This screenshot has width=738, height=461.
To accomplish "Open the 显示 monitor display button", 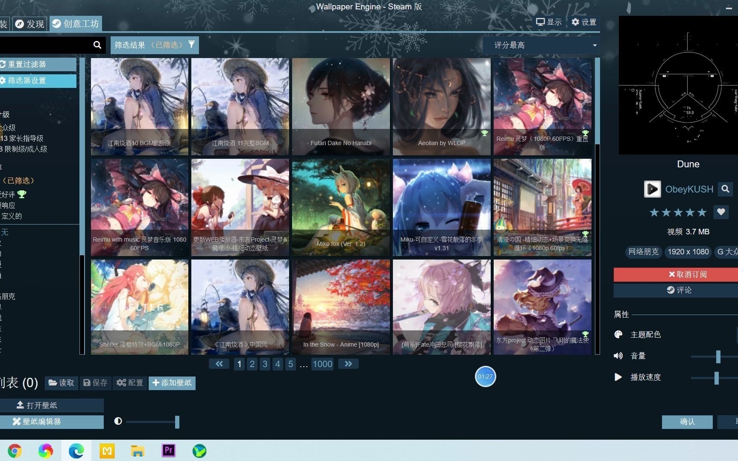I will click(549, 22).
